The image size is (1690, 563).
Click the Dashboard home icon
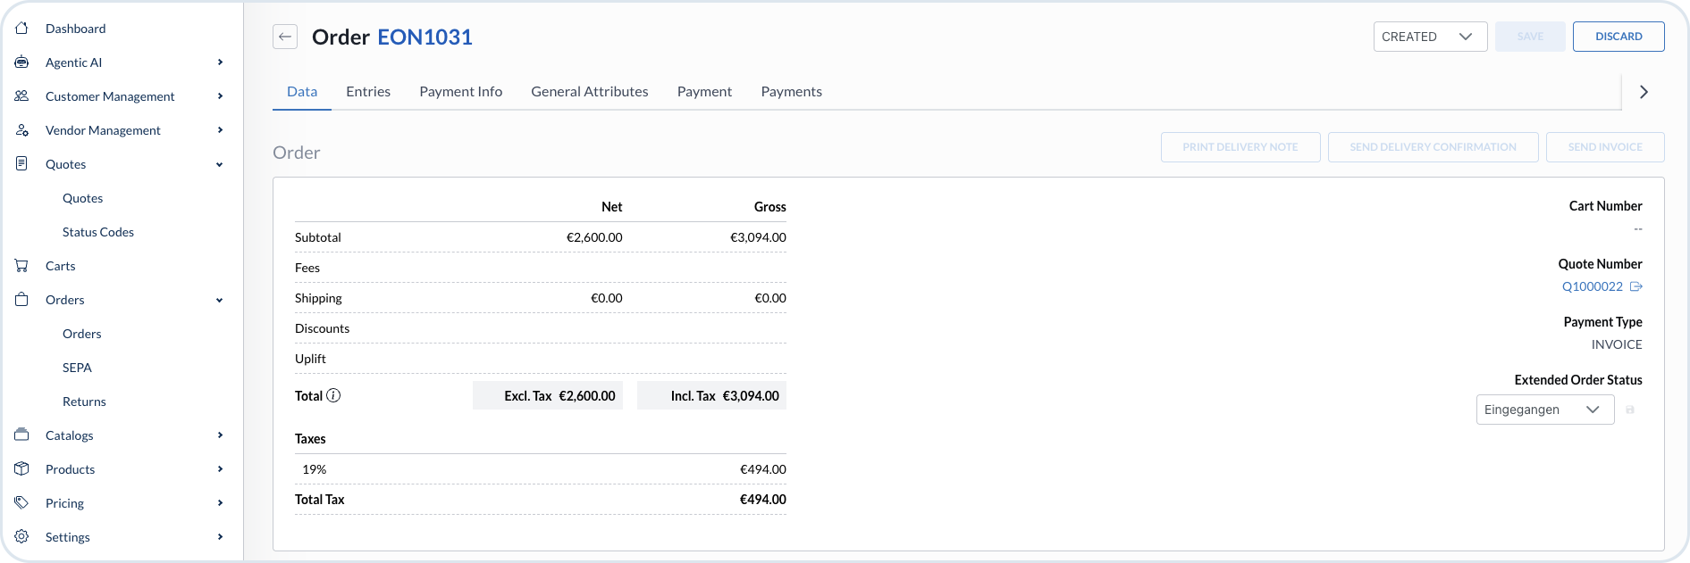coord(22,29)
